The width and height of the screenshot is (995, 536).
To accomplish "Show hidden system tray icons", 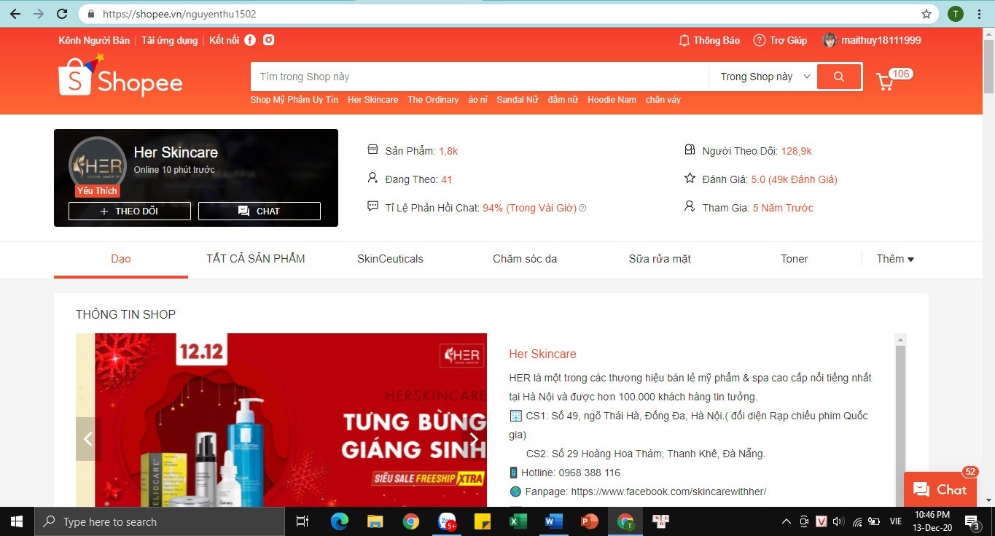I will click(786, 521).
